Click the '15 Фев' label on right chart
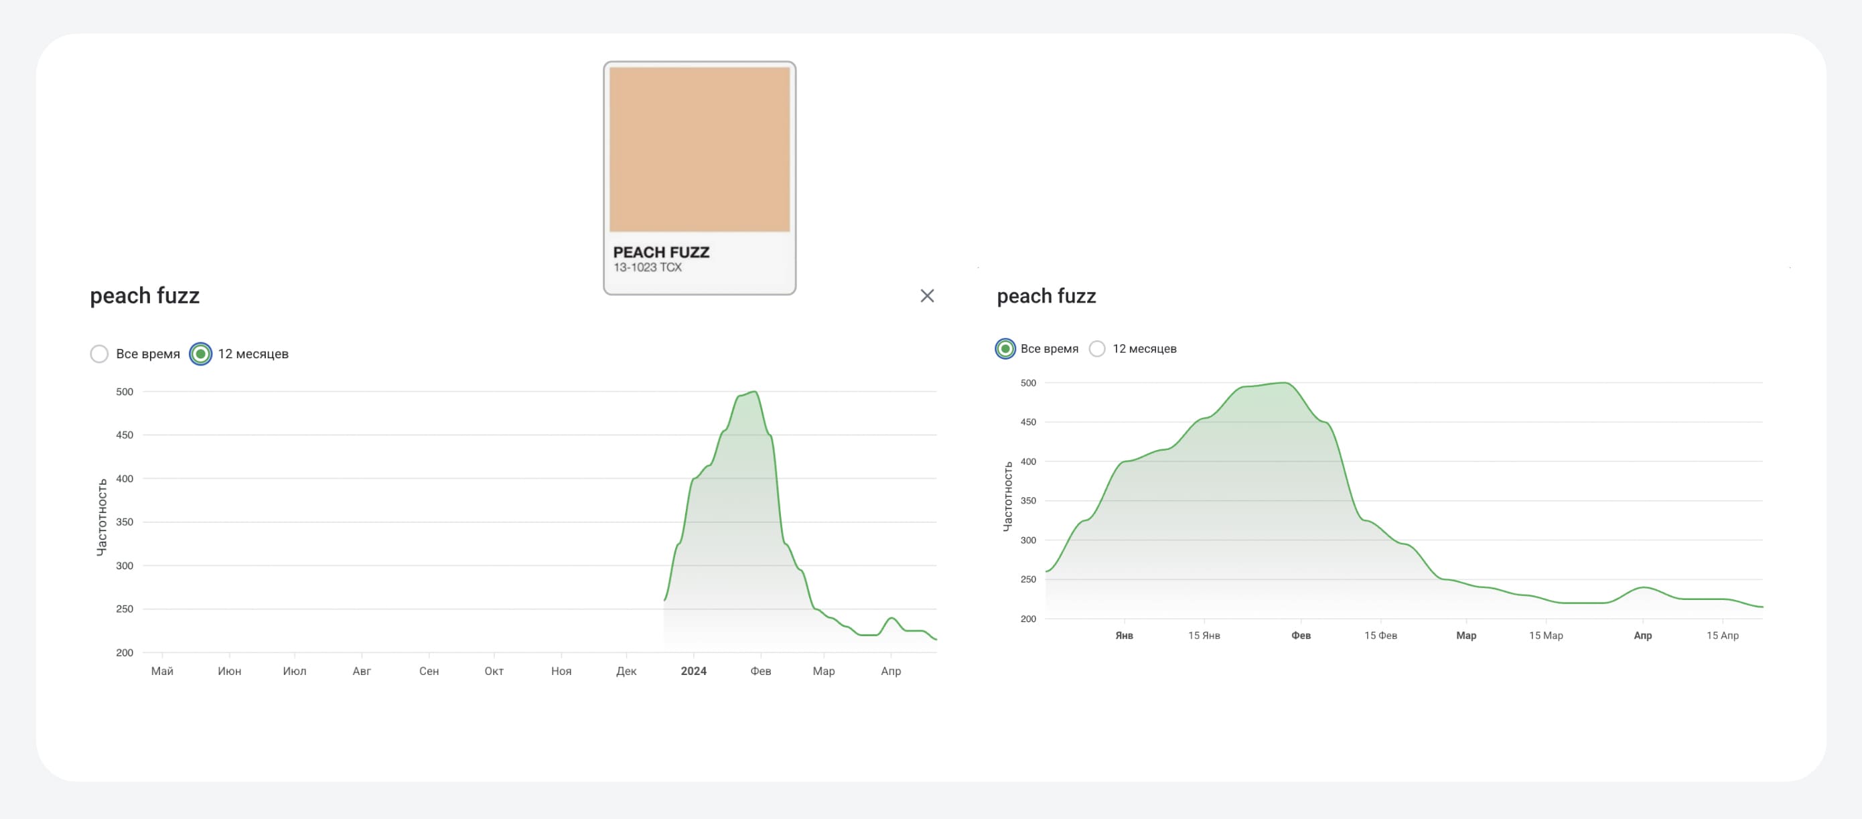 tap(1380, 636)
